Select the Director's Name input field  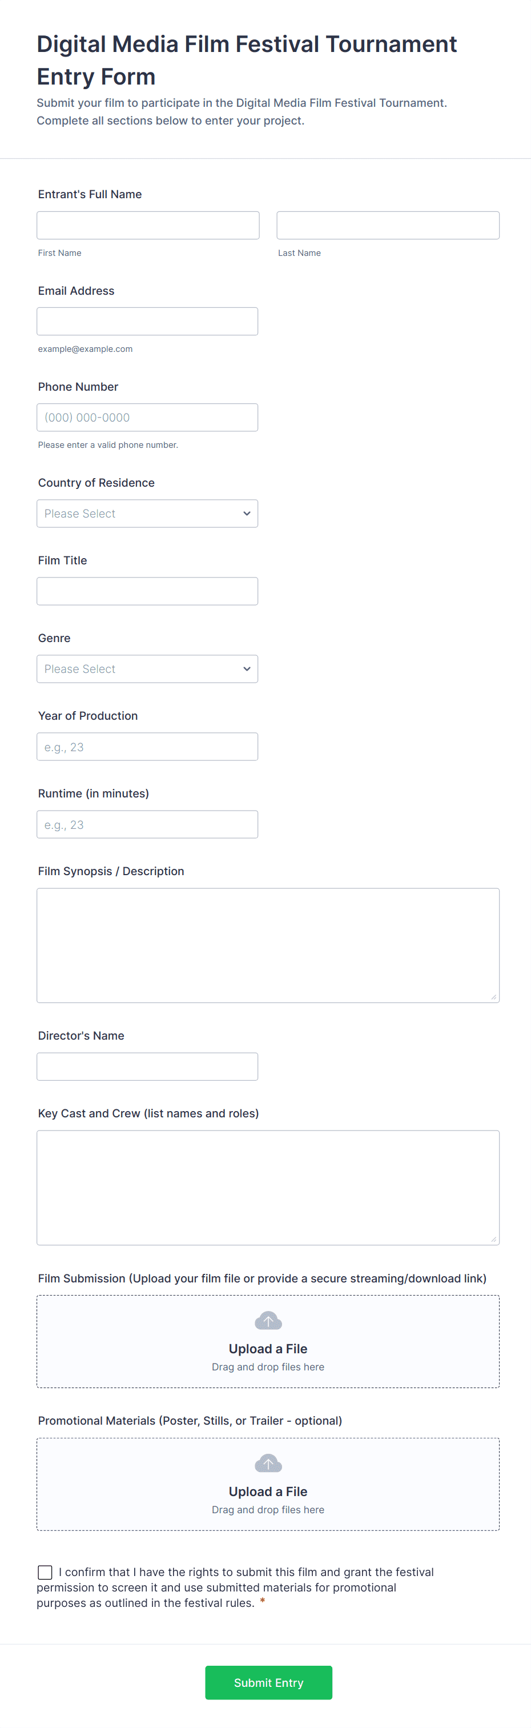pyautogui.click(x=147, y=1067)
